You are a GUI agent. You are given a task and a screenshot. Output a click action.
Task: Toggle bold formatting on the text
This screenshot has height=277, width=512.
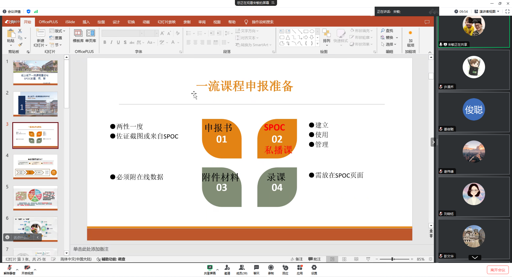pyautogui.click(x=105, y=42)
